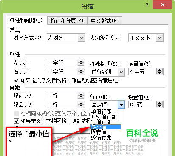
Task: Open the 中文版式 tab
Action: [104, 21]
